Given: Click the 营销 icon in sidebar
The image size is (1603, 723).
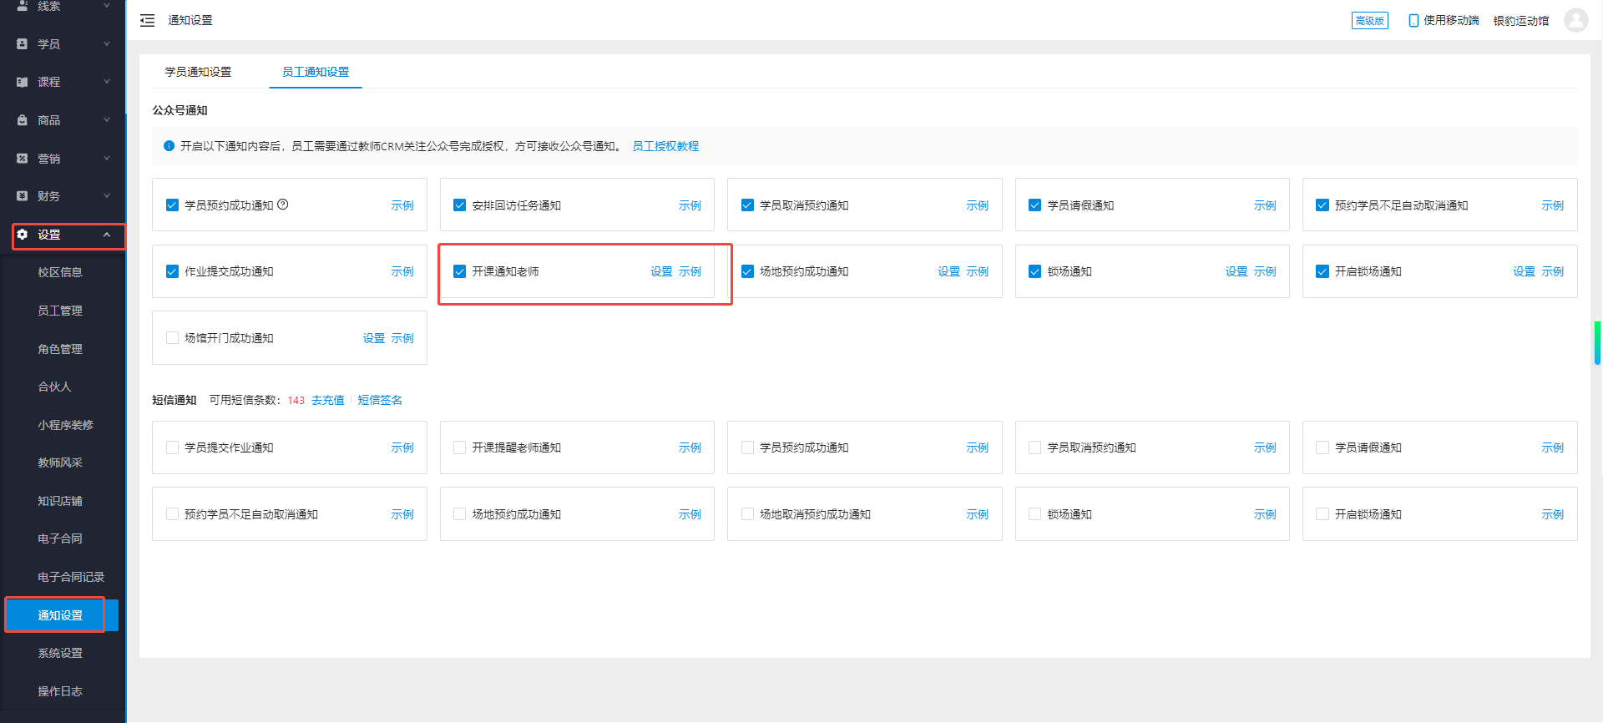Looking at the screenshot, I should point(23,159).
